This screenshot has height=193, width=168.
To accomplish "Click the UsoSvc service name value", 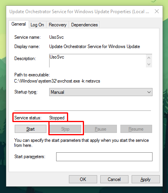I will 57,37.
